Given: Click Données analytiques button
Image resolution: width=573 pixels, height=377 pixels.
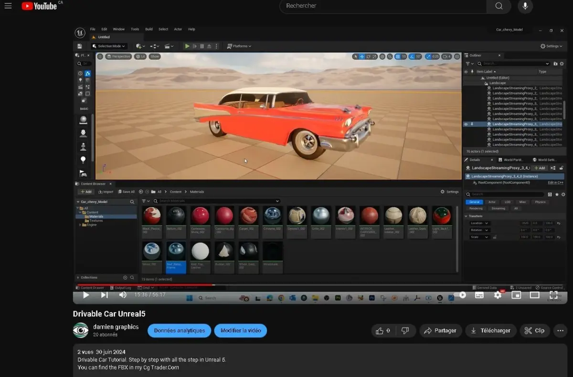Looking at the screenshot, I should [x=179, y=330].
